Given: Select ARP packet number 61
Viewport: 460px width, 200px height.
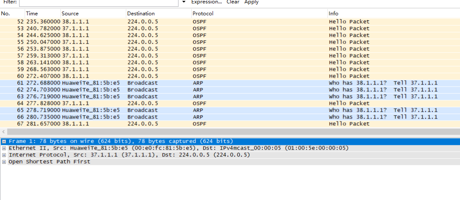Looking at the screenshot, I should click(230, 83).
